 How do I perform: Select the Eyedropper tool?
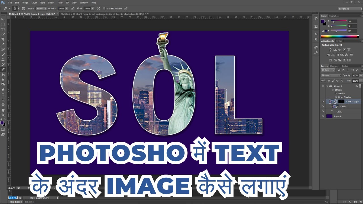click(x=3, y=44)
